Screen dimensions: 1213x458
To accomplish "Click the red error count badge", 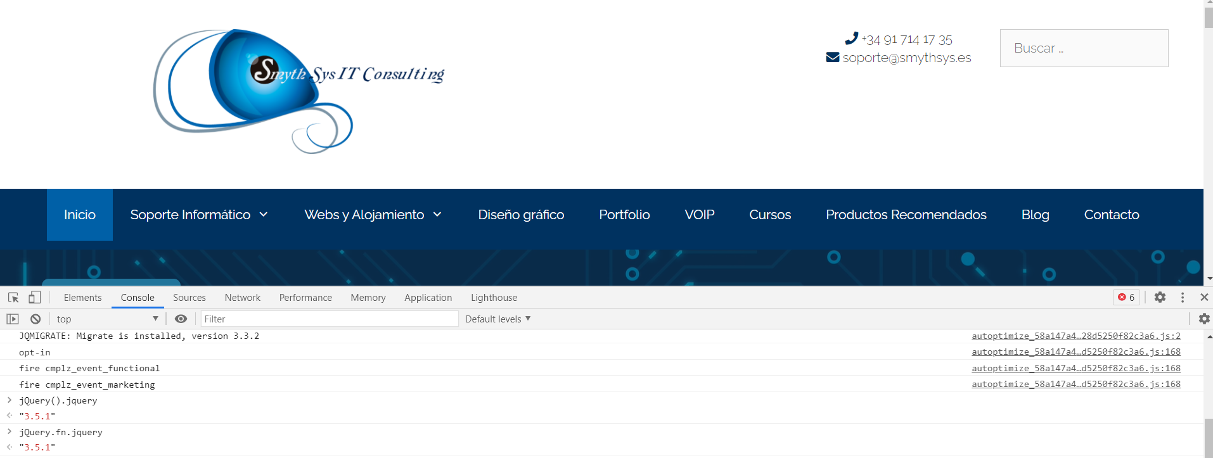I will pos(1126,297).
